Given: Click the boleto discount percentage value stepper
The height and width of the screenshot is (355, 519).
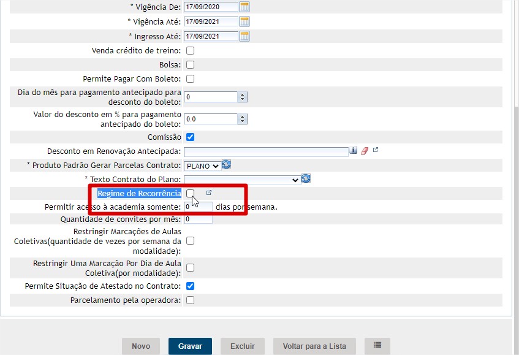Looking at the screenshot, I should [242, 119].
